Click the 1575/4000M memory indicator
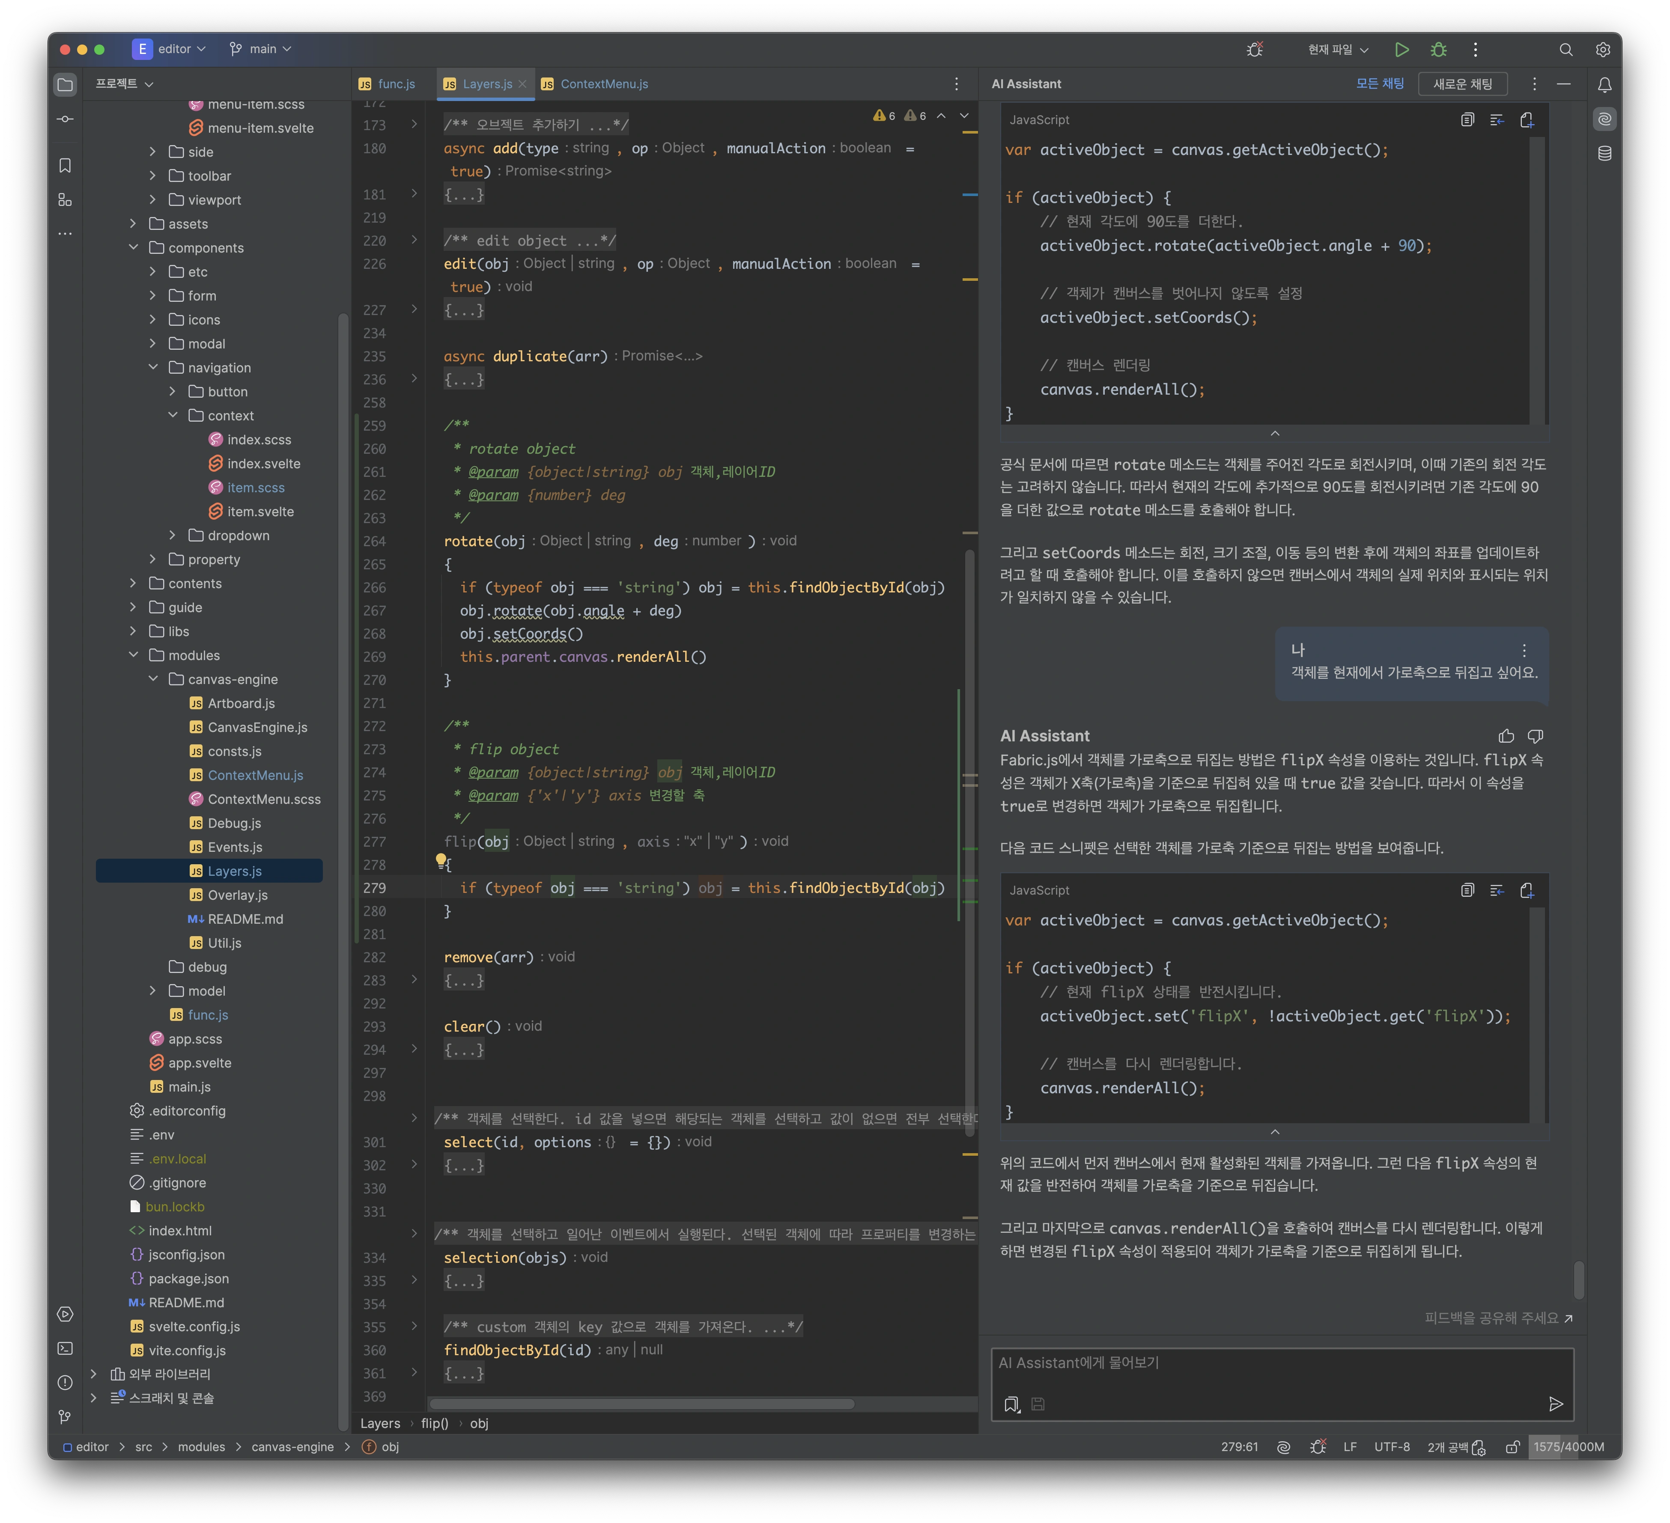Viewport: 1670px width, 1523px height. point(1568,1447)
